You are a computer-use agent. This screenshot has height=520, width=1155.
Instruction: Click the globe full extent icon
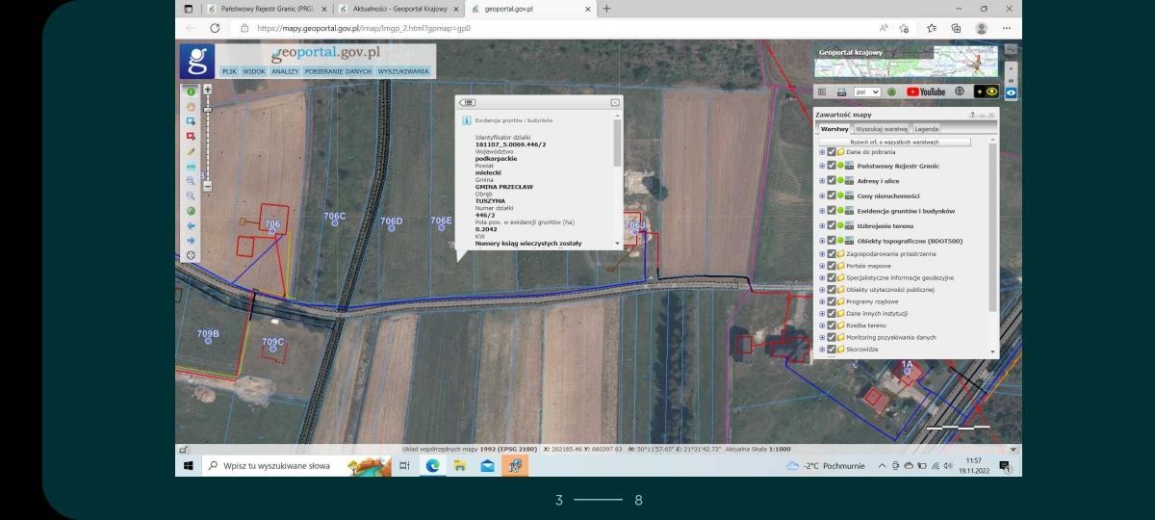191,211
